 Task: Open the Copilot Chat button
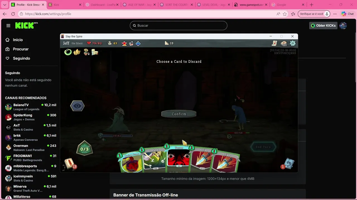pyautogui.click(x=348, y=14)
